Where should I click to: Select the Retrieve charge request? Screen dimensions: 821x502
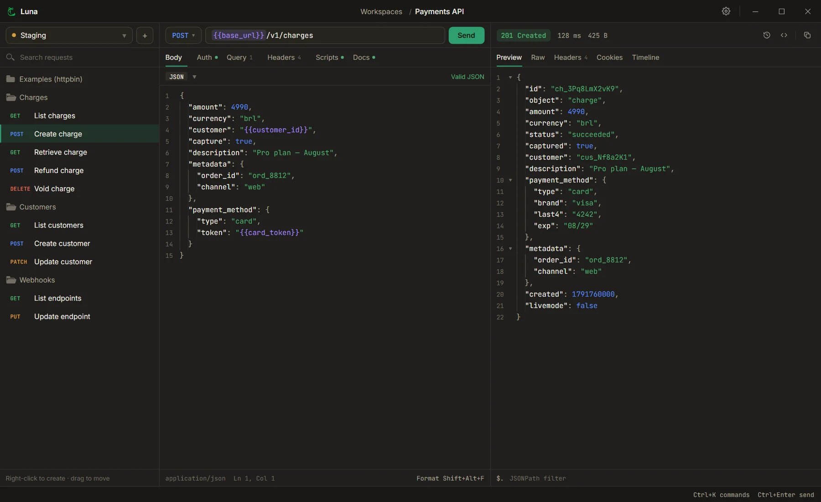point(79,152)
